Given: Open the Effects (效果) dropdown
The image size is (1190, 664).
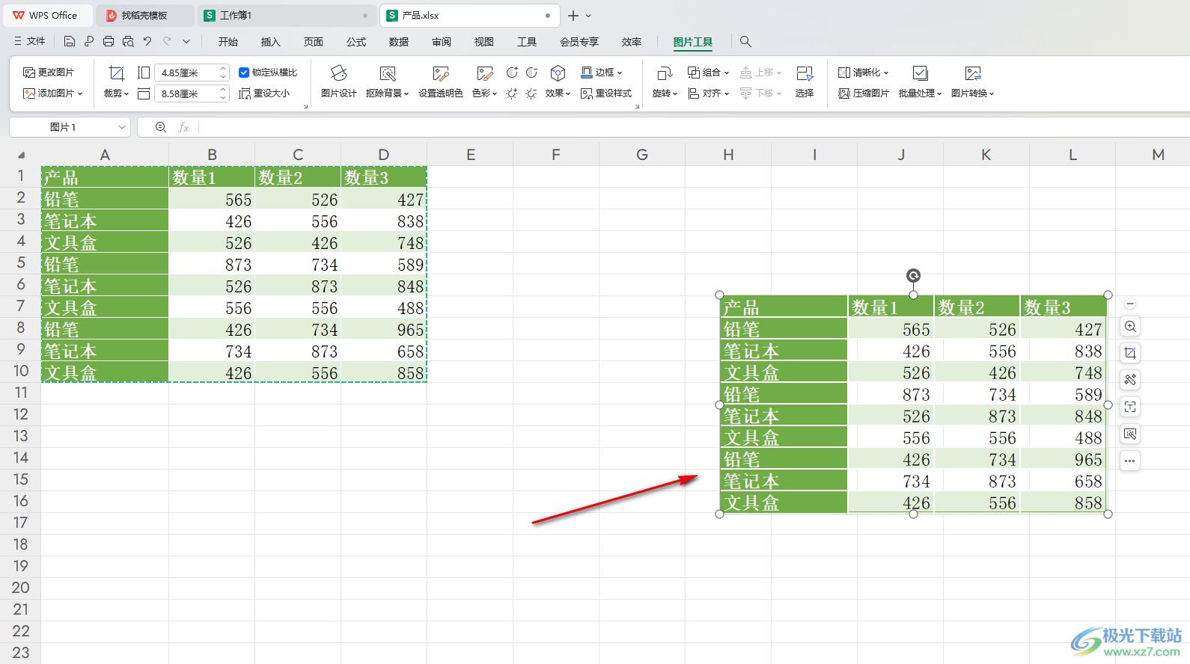Looking at the screenshot, I should 558,93.
